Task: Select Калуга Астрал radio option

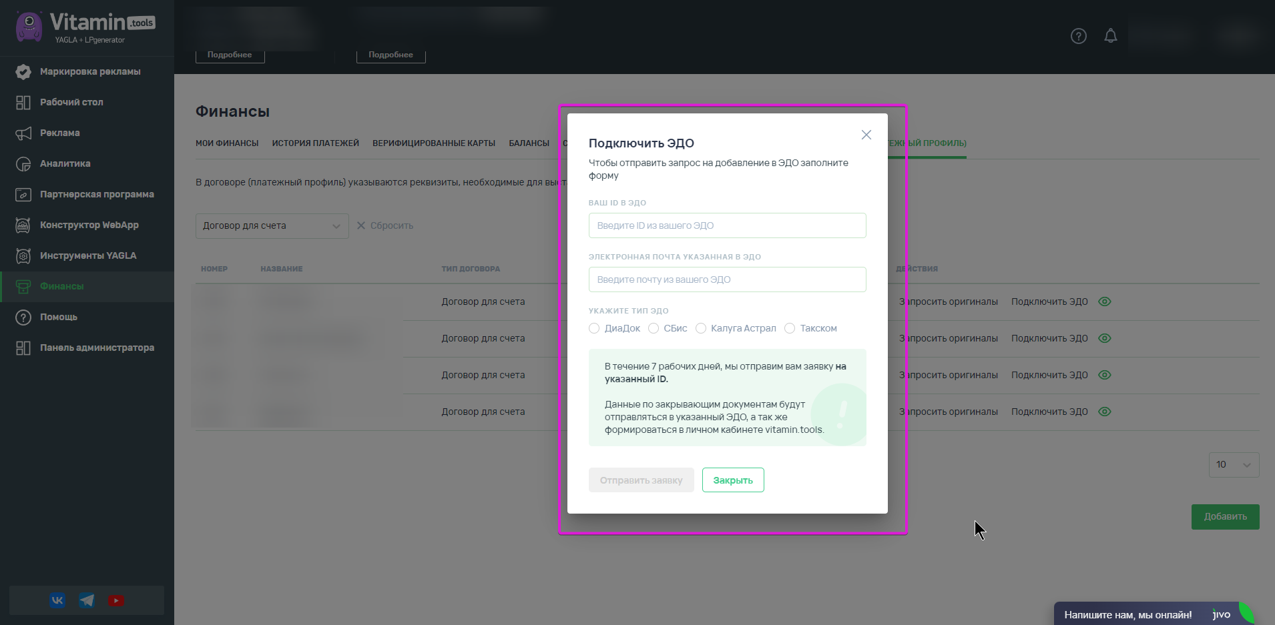Action: click(x=701, y=328)
